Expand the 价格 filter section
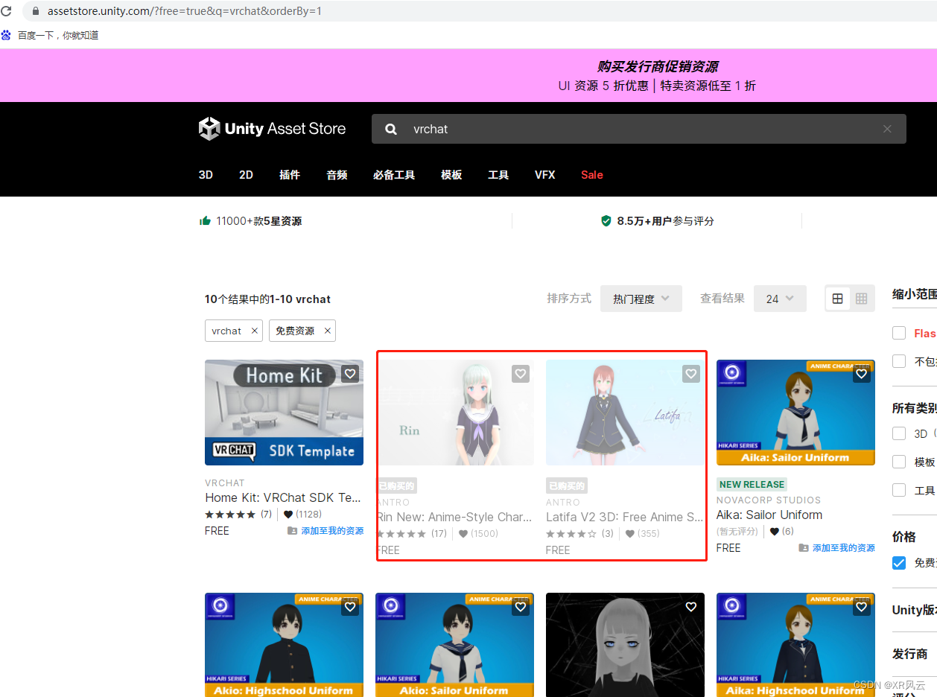The width and height of the screenshot is (937, 697). (904, 537)
